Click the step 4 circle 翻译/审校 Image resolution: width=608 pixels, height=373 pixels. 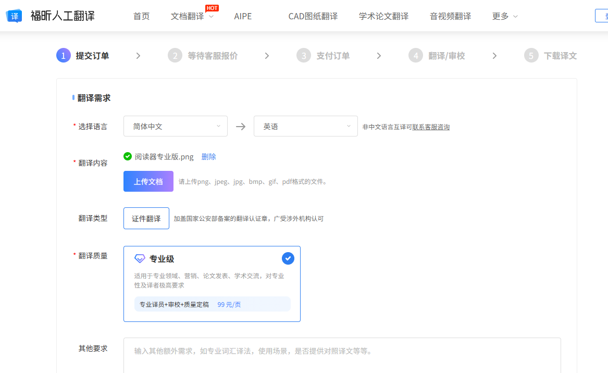[416, 55]
